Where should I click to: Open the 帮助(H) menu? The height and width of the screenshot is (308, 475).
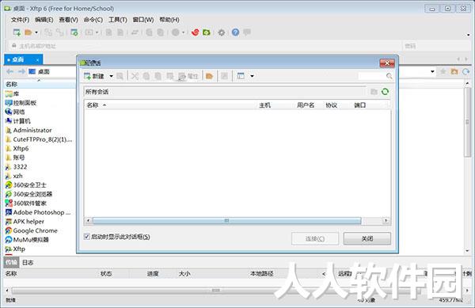tap(169, 20)
